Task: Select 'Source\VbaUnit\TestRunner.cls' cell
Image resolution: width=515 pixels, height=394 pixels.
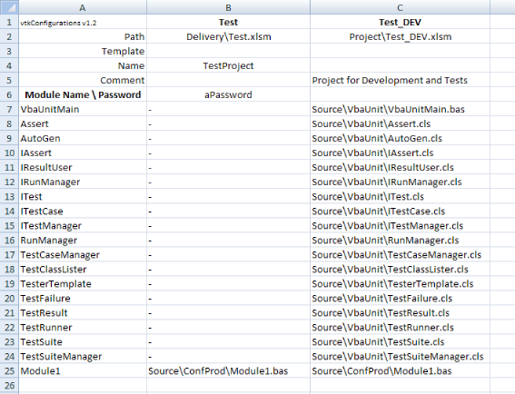Action: tap(400, 327)
